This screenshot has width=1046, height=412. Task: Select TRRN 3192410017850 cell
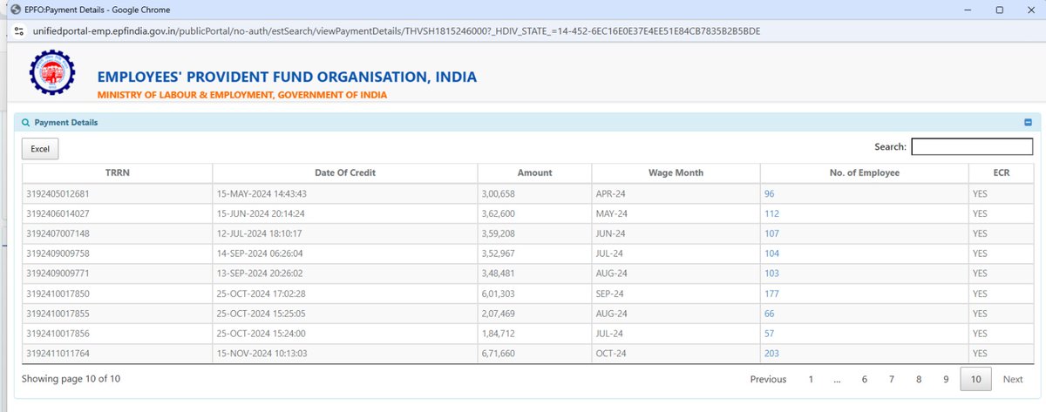pos(117,294)
